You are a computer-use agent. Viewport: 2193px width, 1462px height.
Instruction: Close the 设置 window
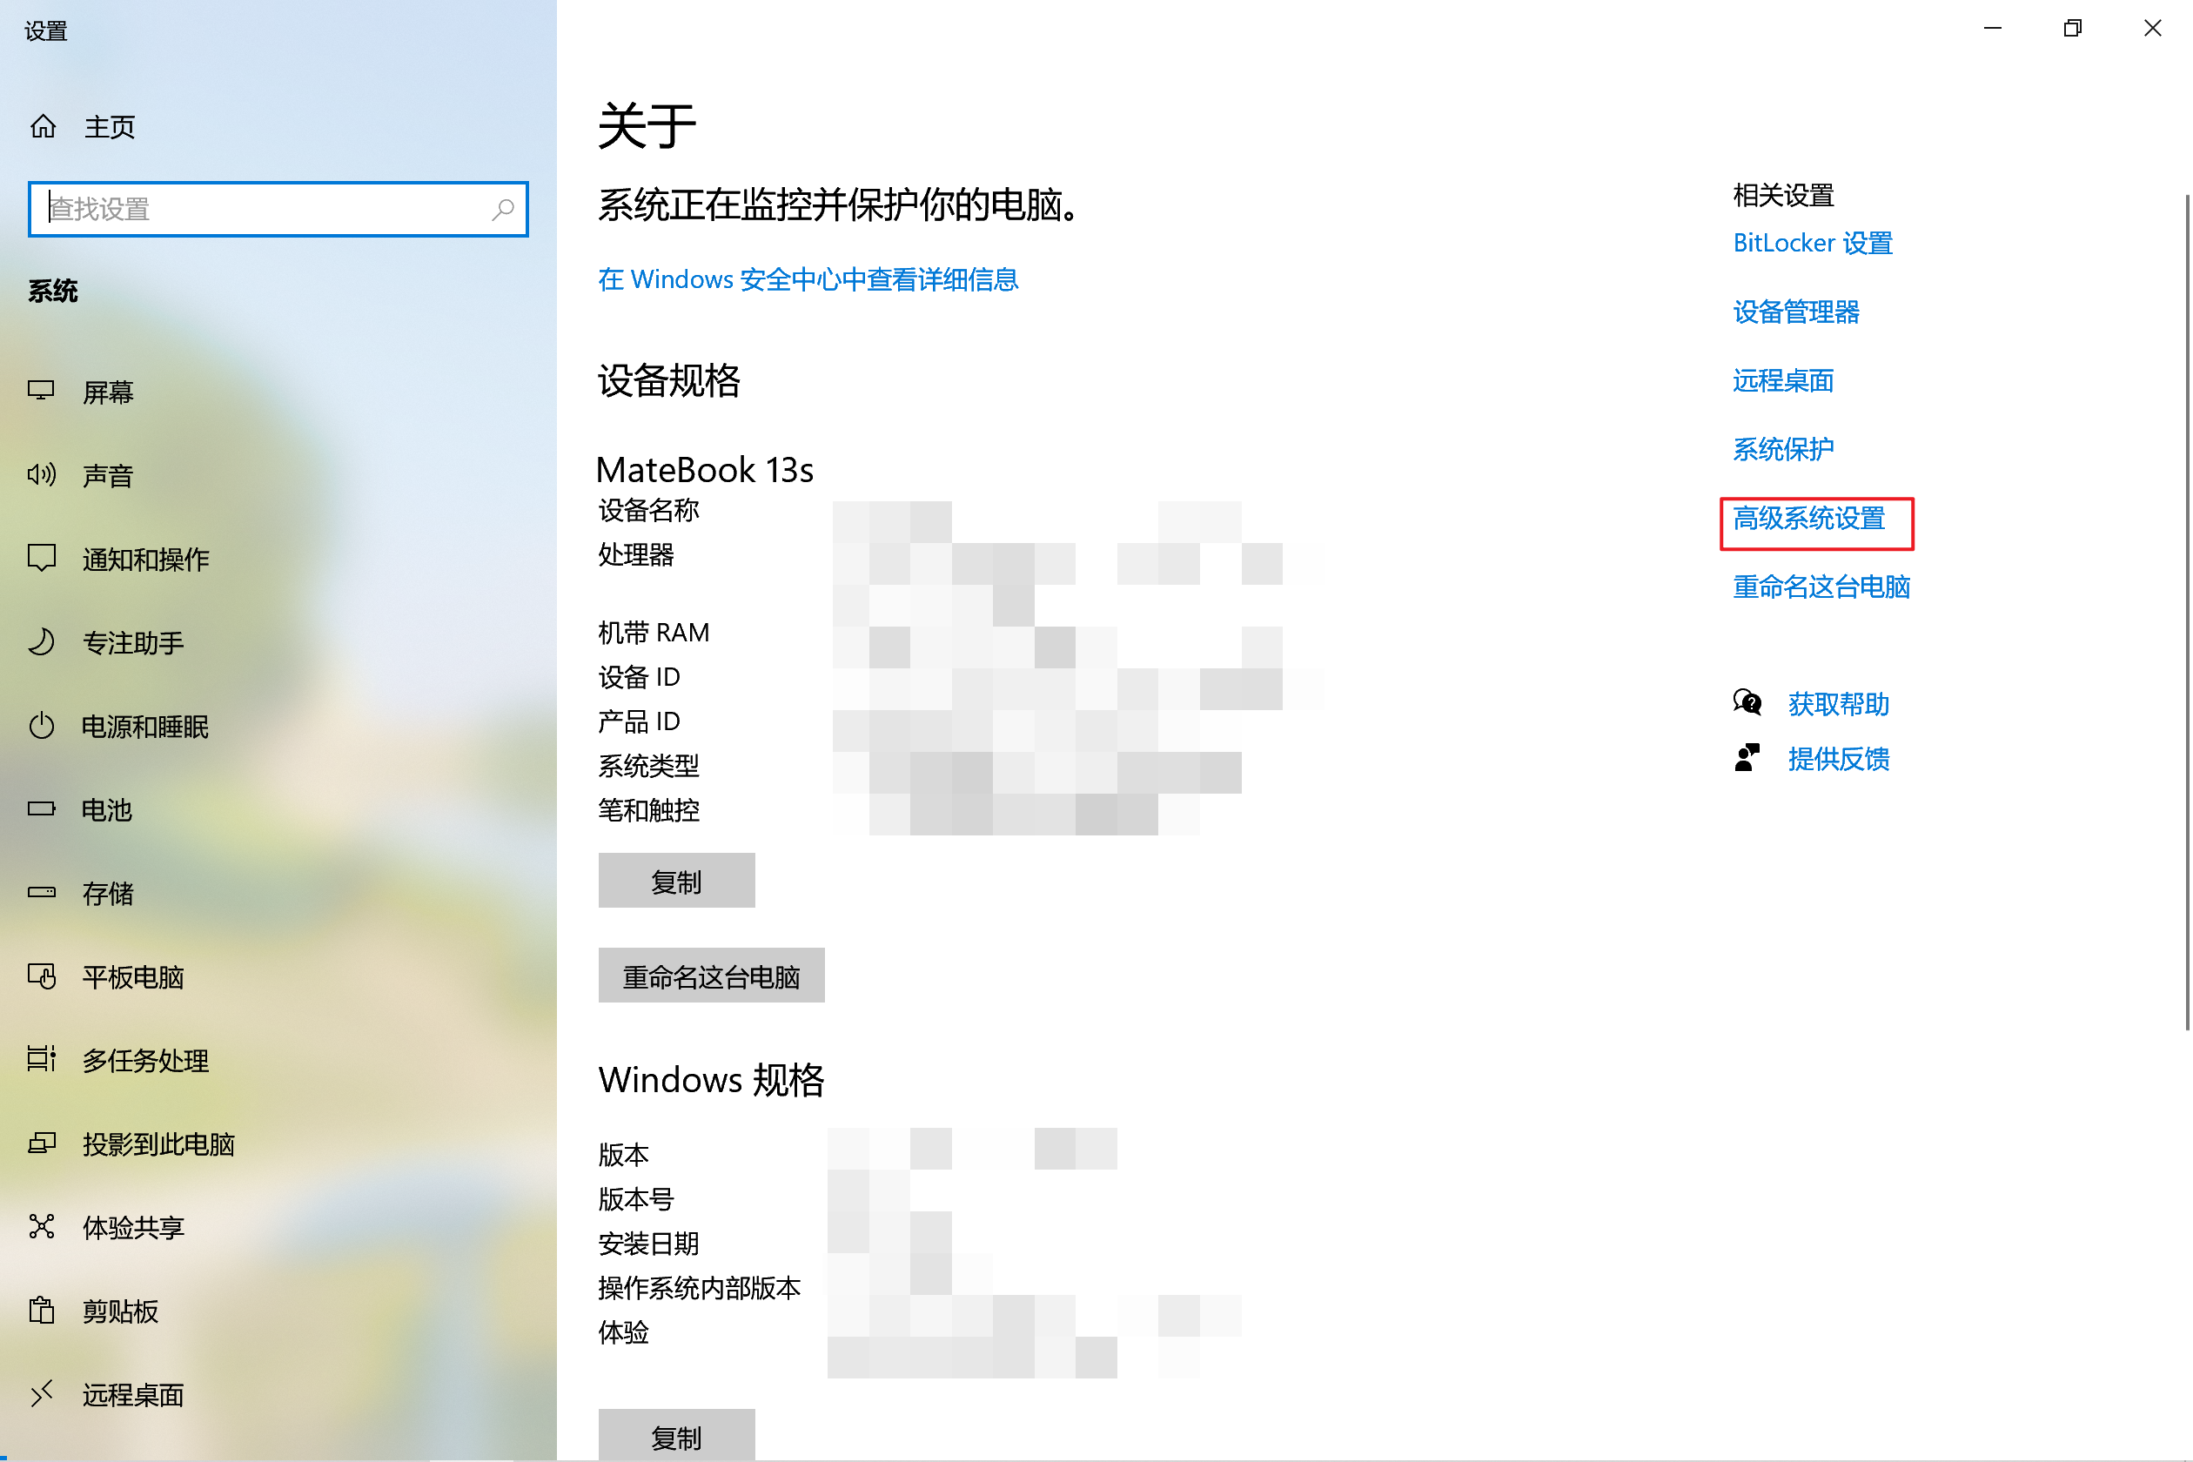(x=2152, y=28)
